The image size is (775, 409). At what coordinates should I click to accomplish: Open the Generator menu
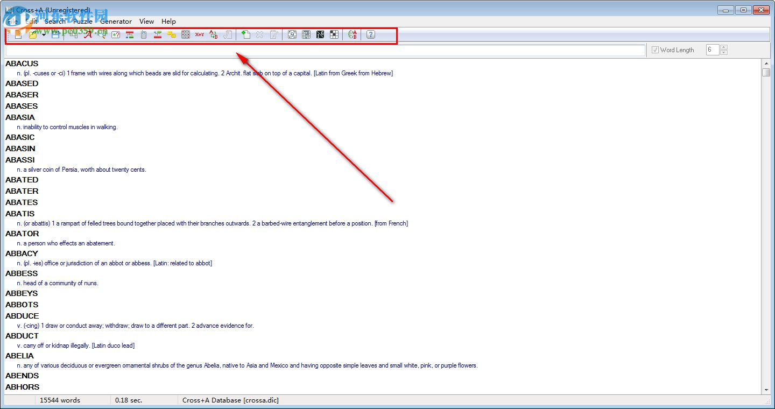coord(116,22)
